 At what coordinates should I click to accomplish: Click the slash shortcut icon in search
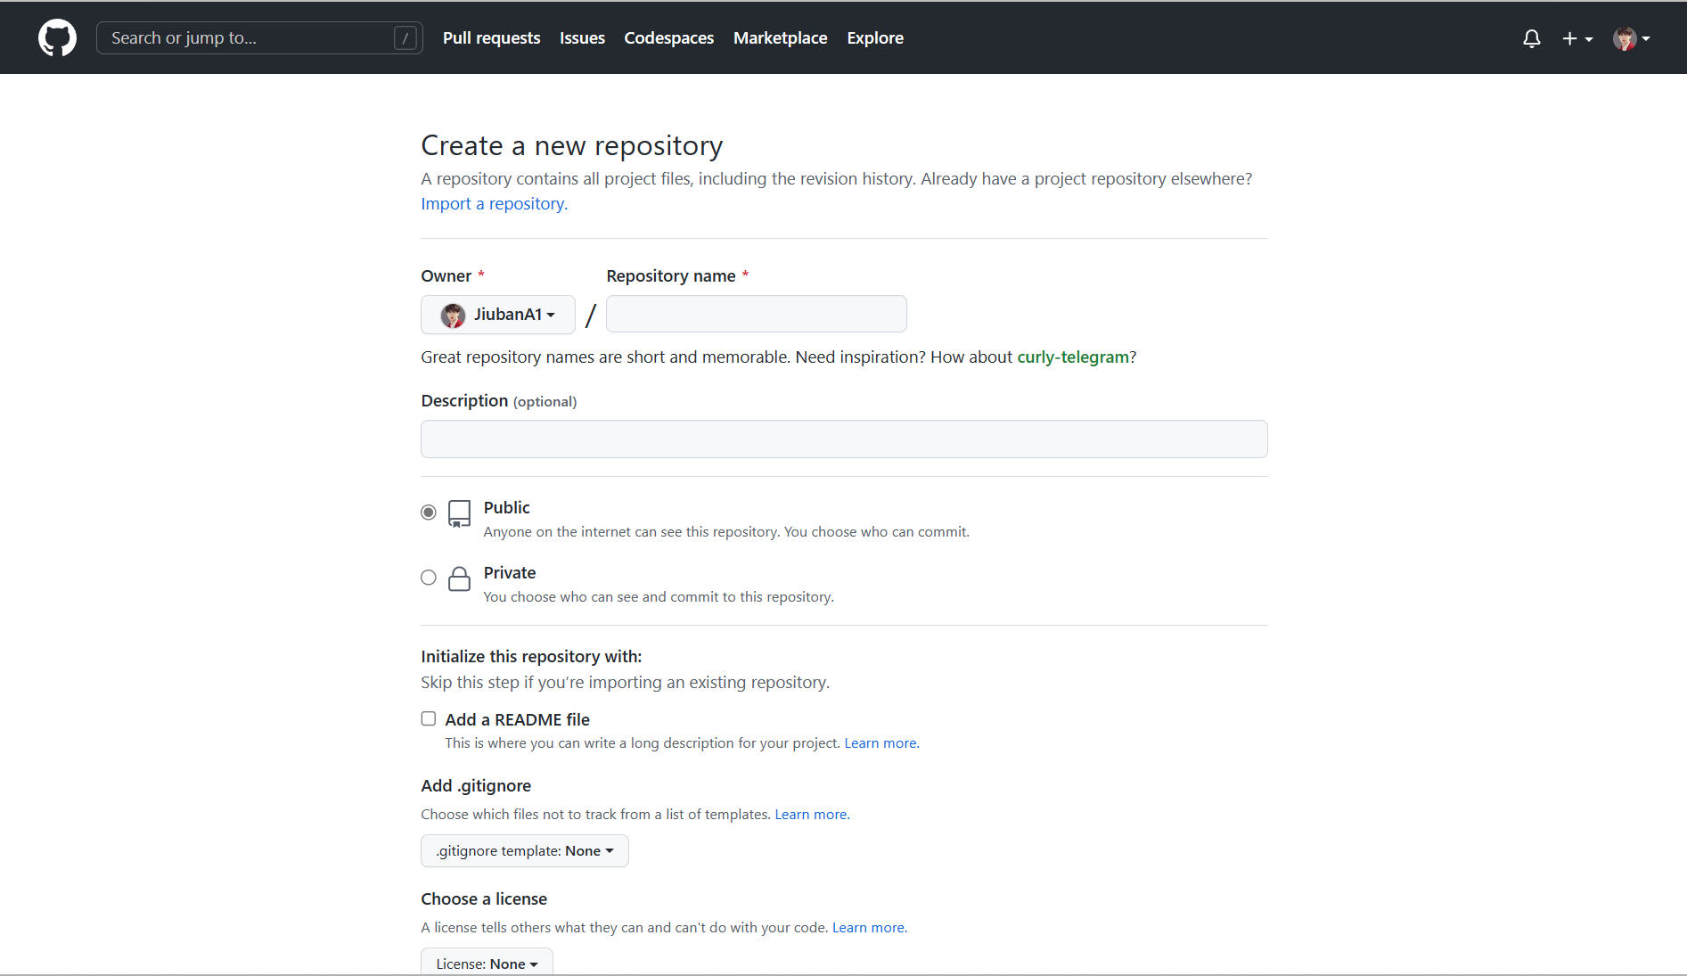405,38
